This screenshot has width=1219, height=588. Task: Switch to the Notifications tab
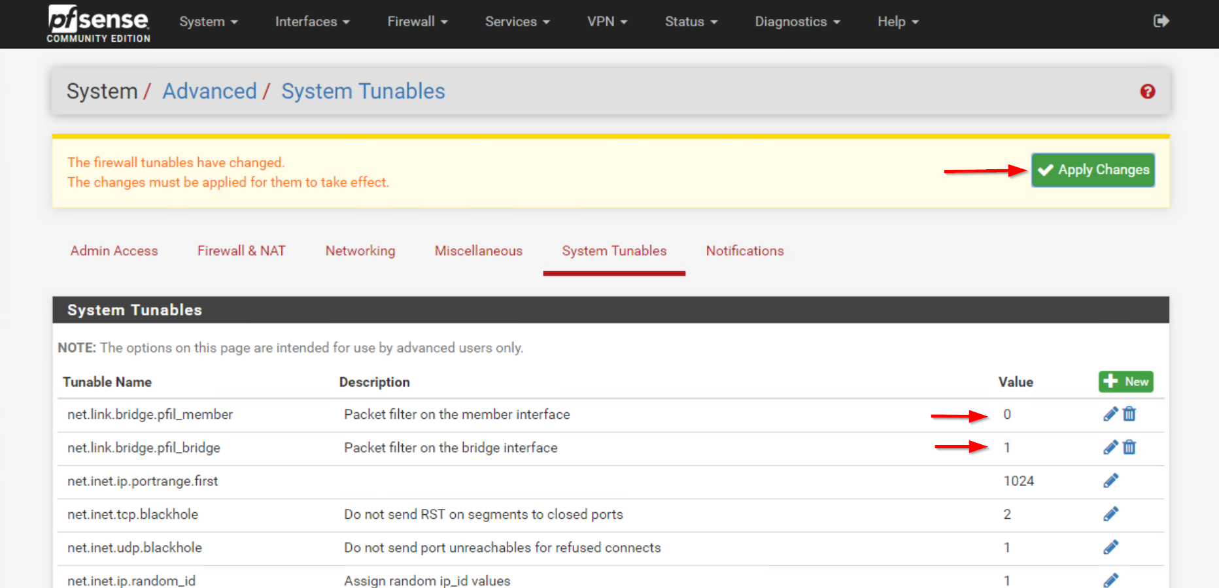744,251
